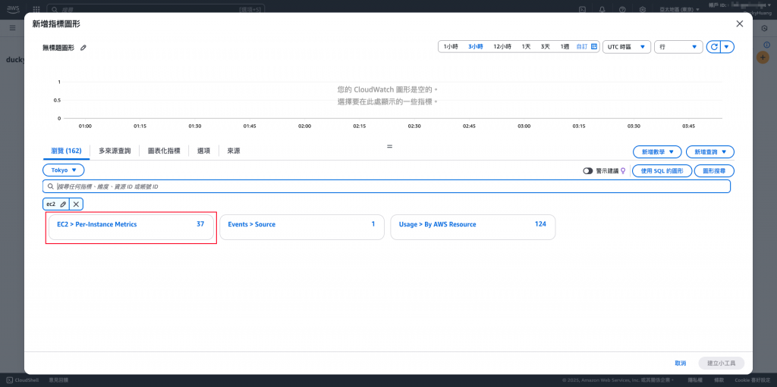Open the AWS services grid menu icon
This screenshot has height=387, width=777.
[36, 9]
